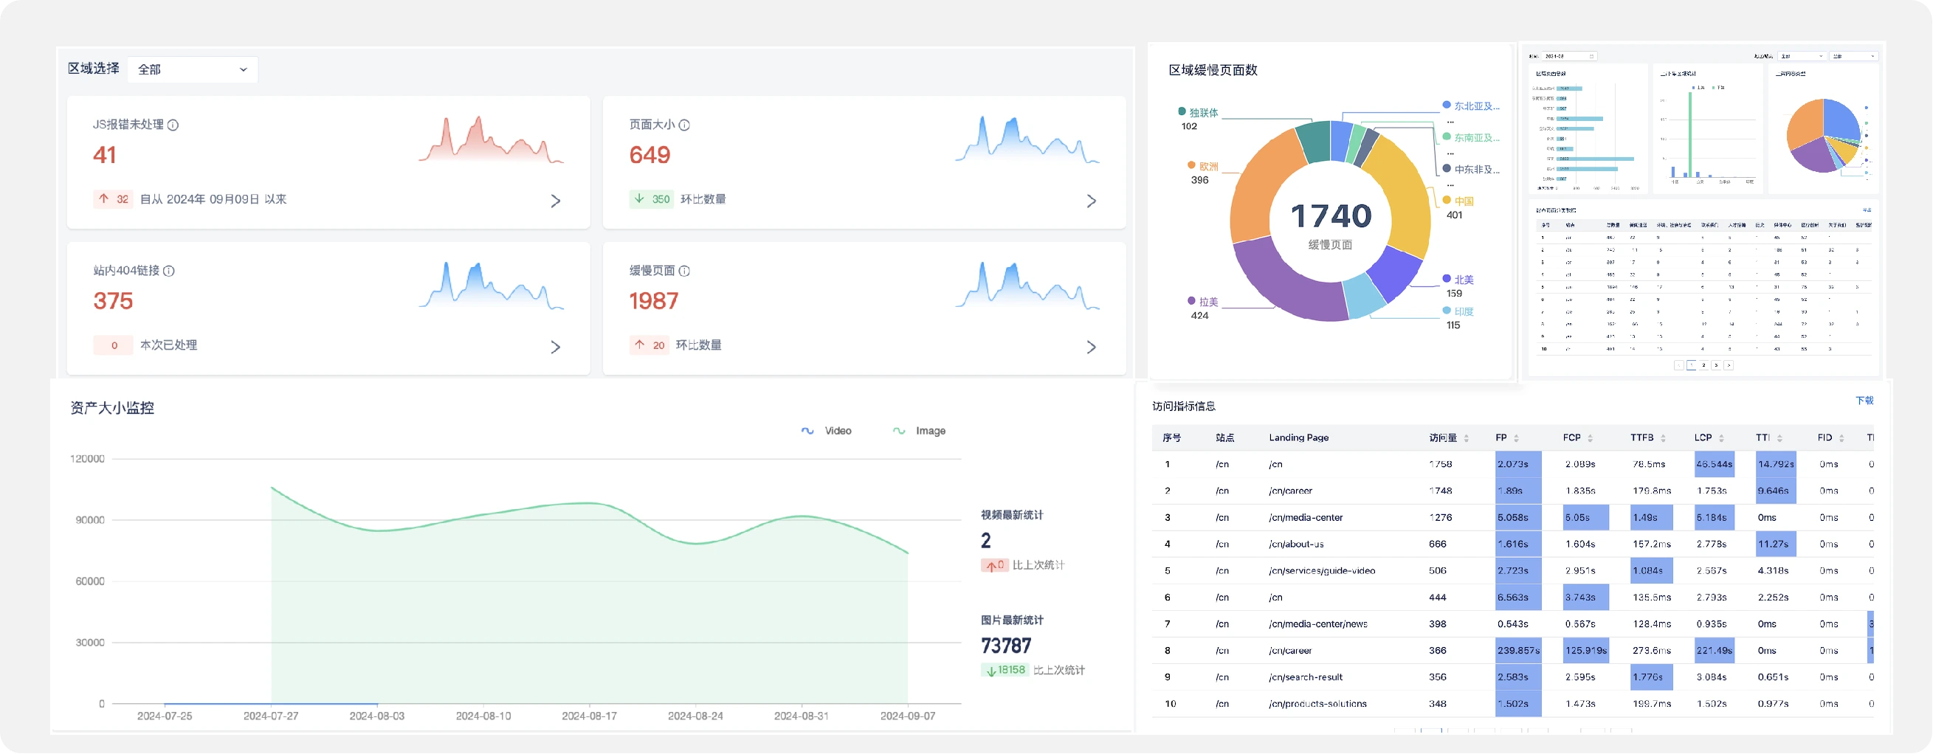The image size is (1933, 754).
Task: Toggle the Image series in chart legend
Action: [x=918, y=431]
